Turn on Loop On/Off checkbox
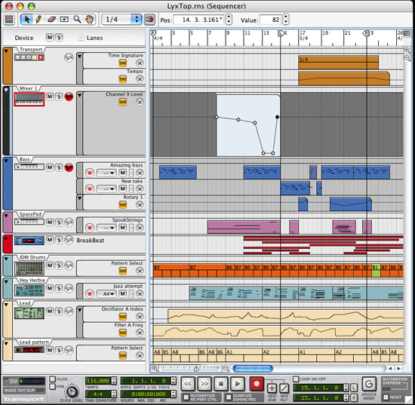Viewport: 415px width, 405px height. [296, 379]
